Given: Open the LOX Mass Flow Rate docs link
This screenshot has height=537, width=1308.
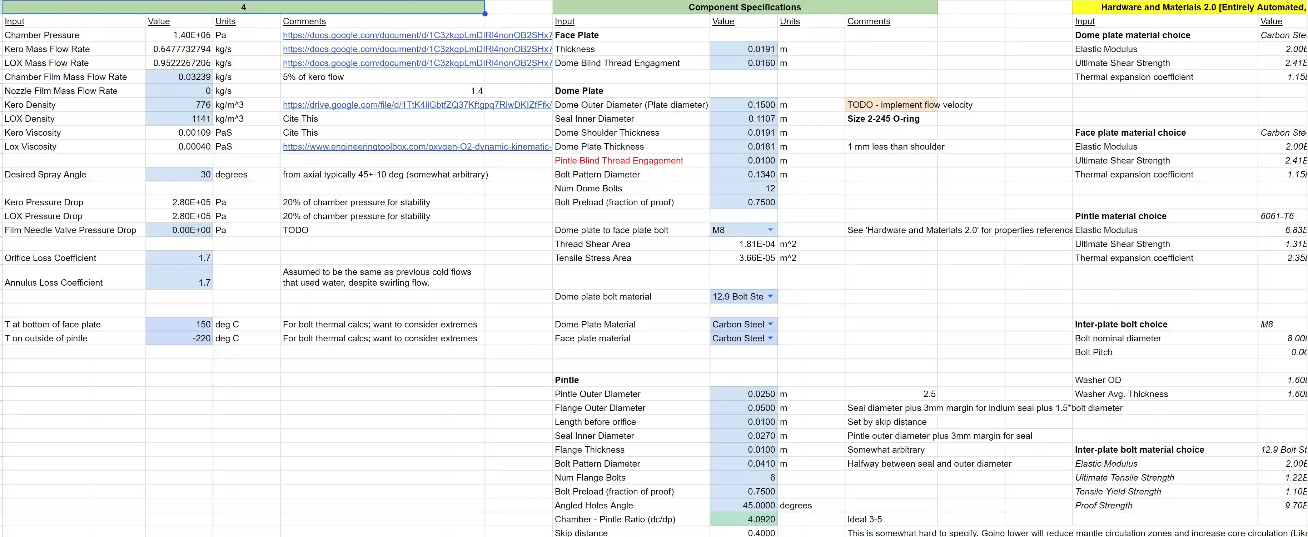Looking at the screenshot, I should click(x=417, y=63).
